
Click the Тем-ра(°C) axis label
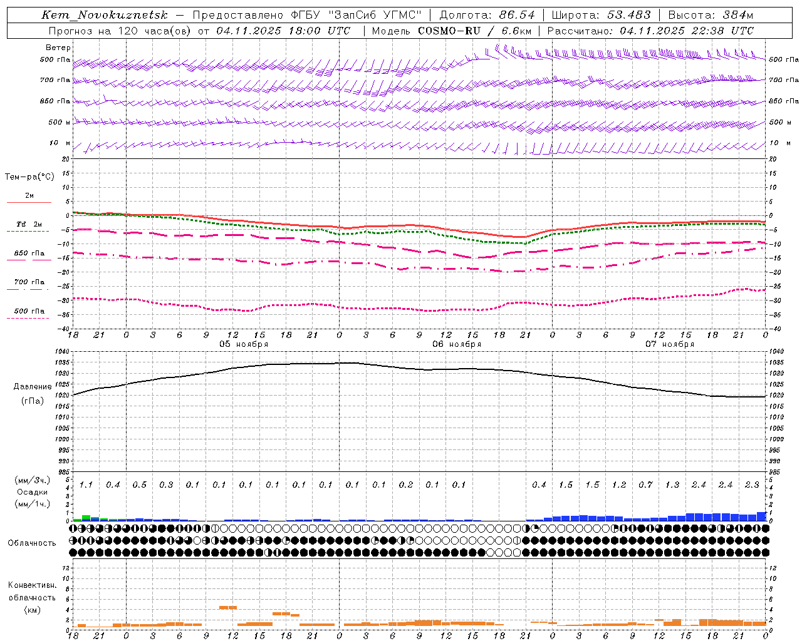click(29, 177)
